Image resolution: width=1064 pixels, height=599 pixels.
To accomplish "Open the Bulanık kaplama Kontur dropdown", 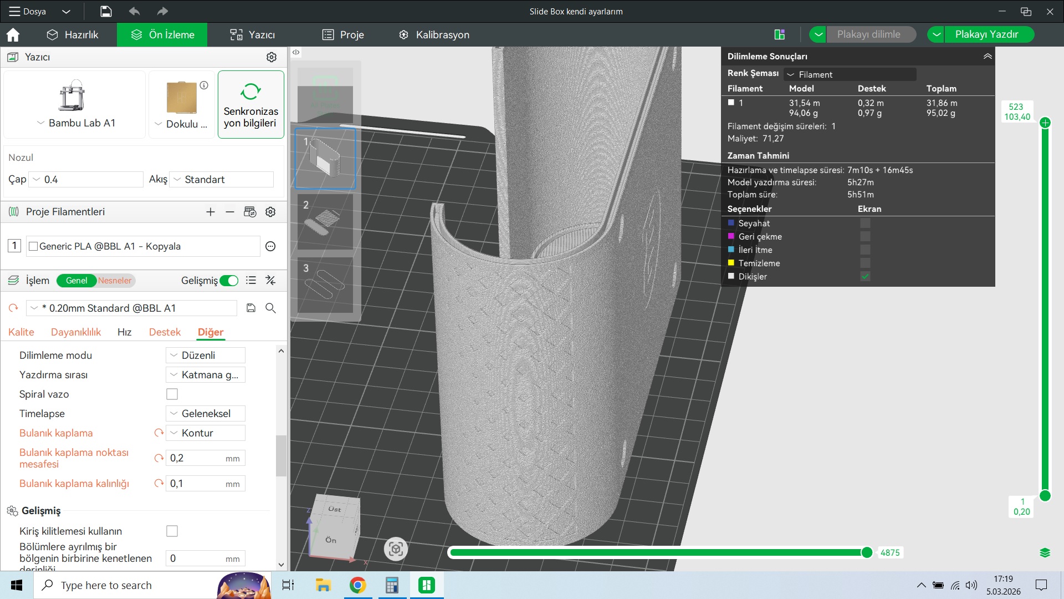I will coord(206,433).
